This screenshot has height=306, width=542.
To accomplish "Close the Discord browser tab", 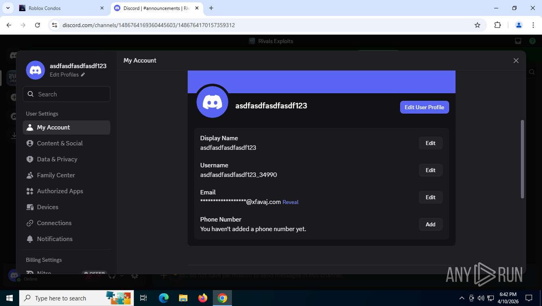I will pyautogui.click(x=196, y=8).
